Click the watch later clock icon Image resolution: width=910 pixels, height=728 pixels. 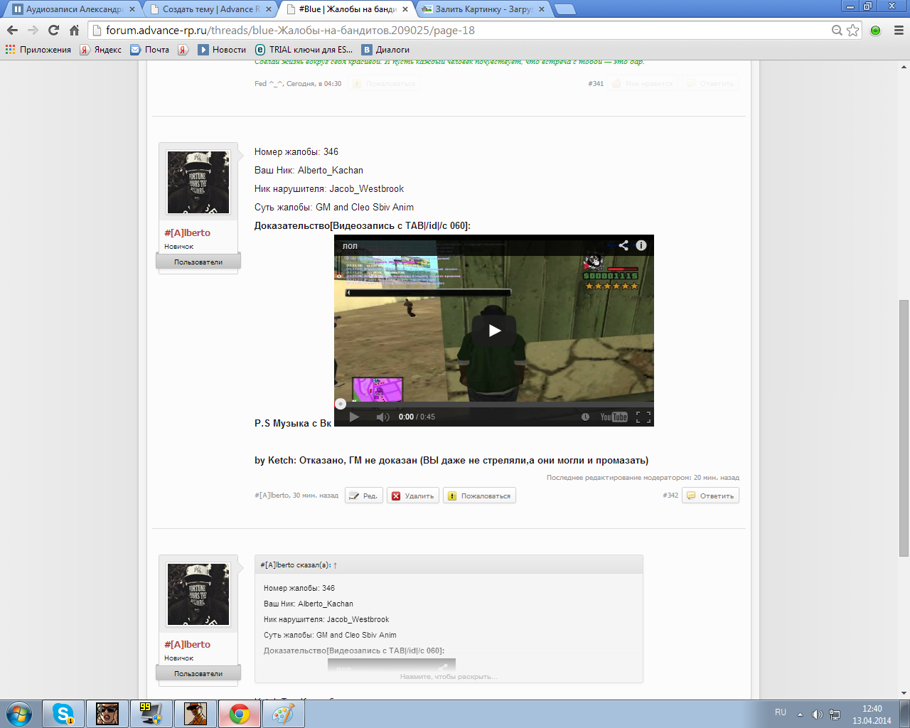pos(585,417)
